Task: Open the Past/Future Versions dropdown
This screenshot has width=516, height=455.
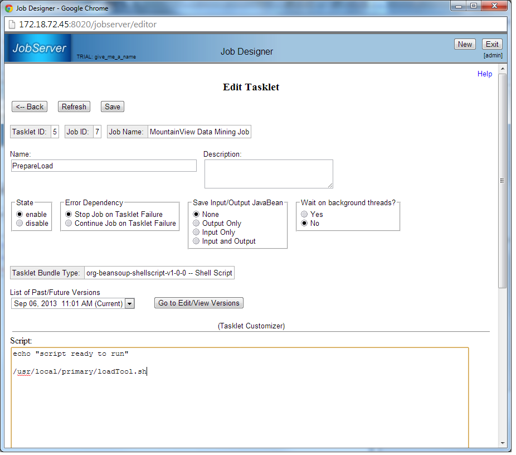Action: pyautogui.click(x=129, y=304)
